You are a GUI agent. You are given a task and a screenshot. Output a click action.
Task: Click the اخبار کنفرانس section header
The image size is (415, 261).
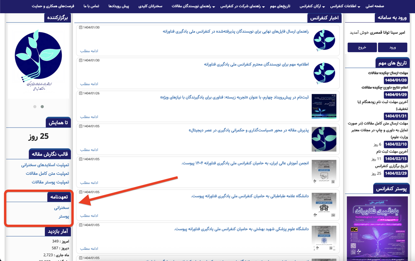[x=324, y=18]
